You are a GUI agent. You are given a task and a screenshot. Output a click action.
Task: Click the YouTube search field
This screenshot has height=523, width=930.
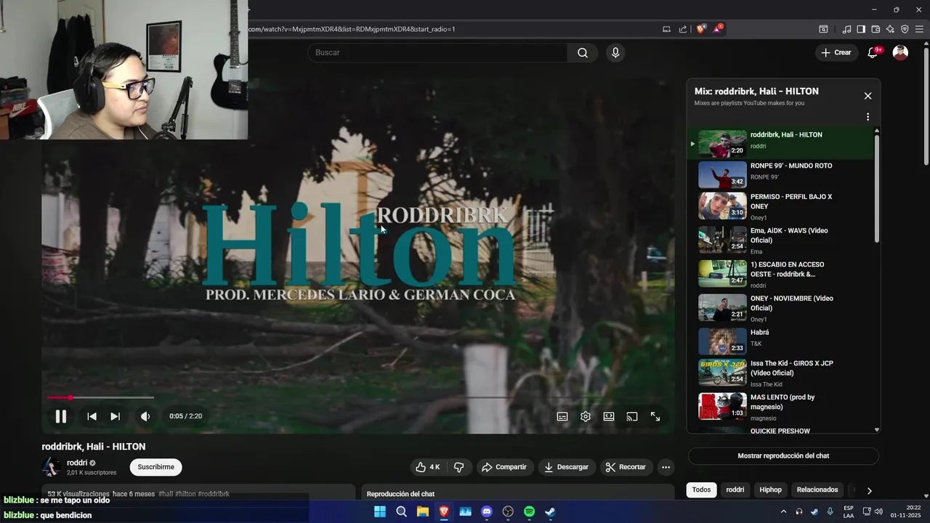pyautogui.click(x=438, y=52)
